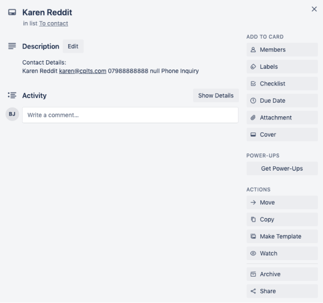Show Details in Activity section
Viewport: 323px width, 303px height.
(215, 95)
